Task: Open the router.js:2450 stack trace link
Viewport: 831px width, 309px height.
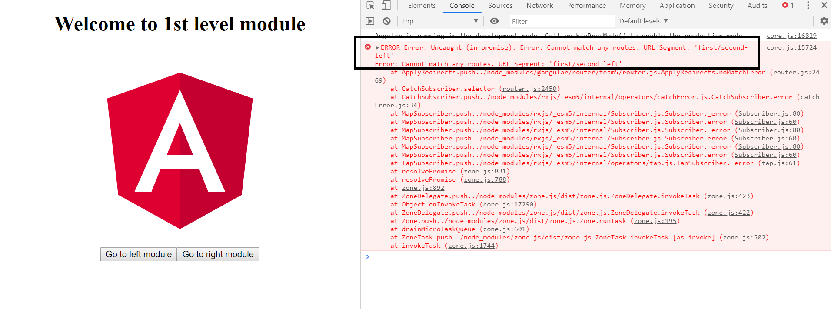Action: point(529,89)
